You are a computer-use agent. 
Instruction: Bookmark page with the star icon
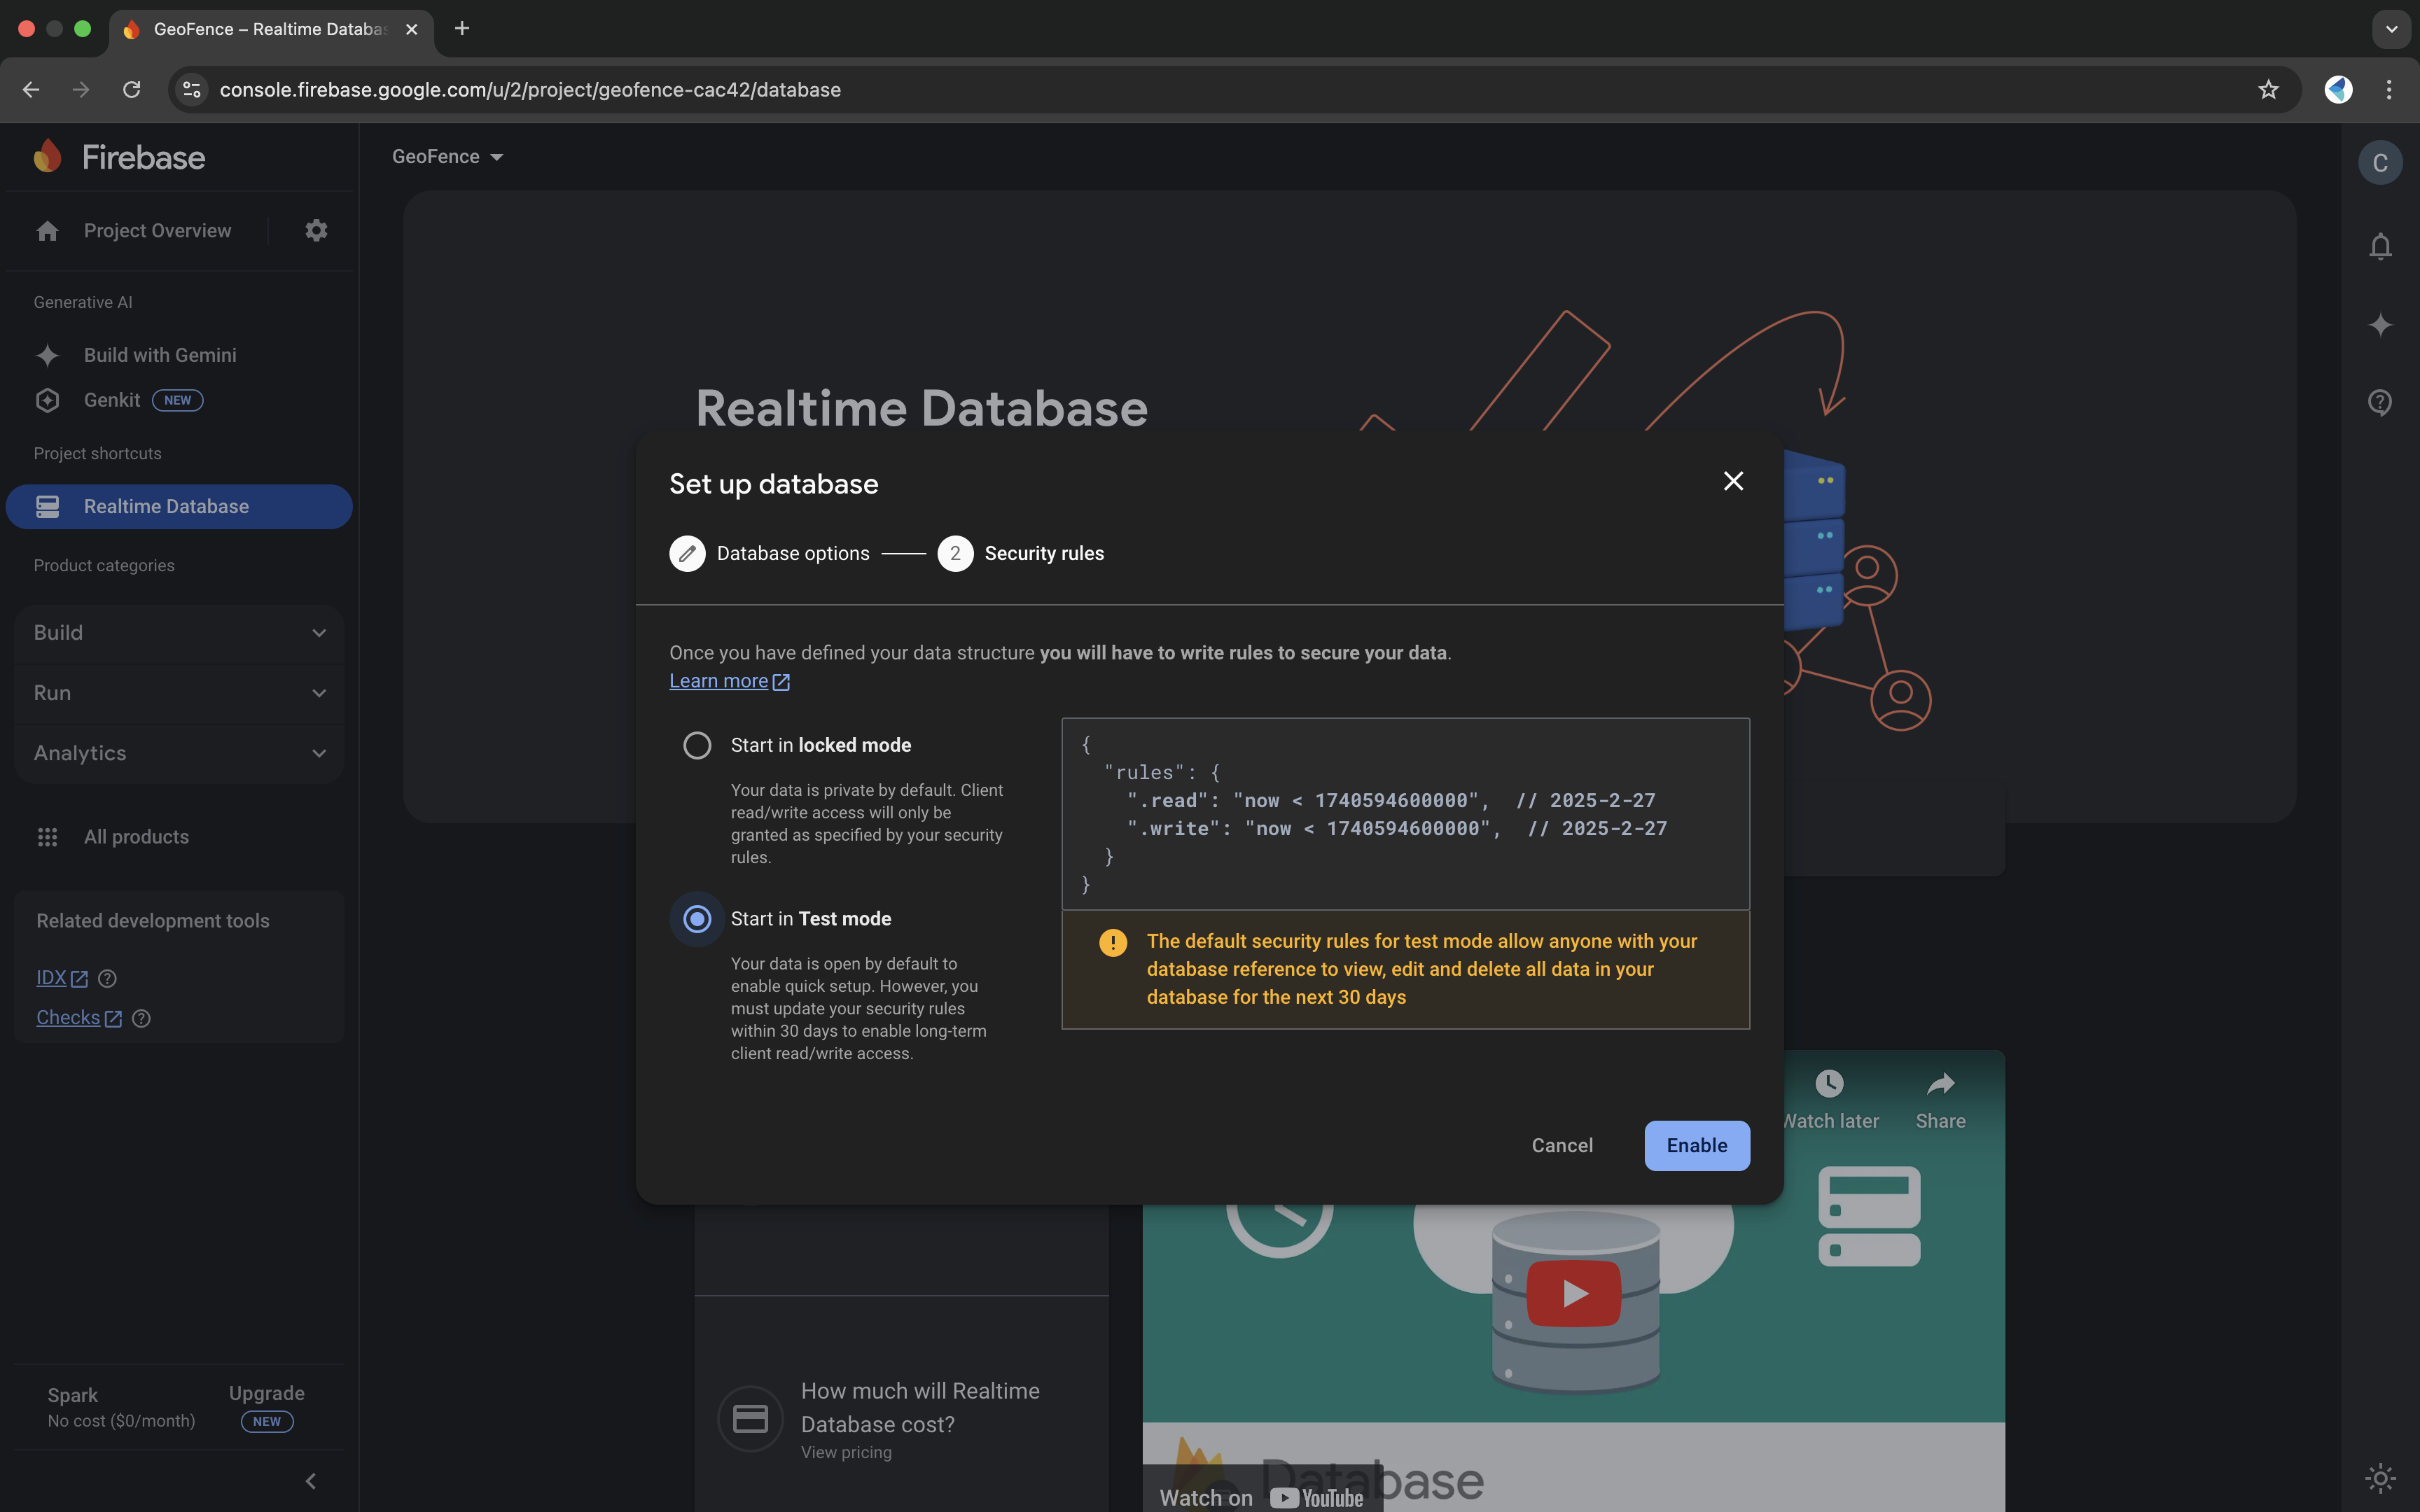(2268, 90)
